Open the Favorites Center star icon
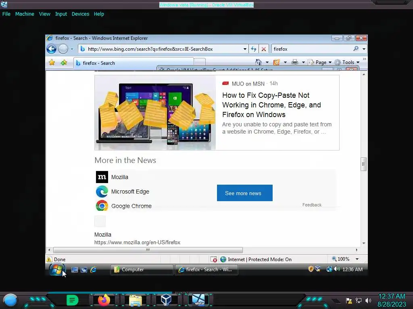413x309 pixels. [52, 62]
